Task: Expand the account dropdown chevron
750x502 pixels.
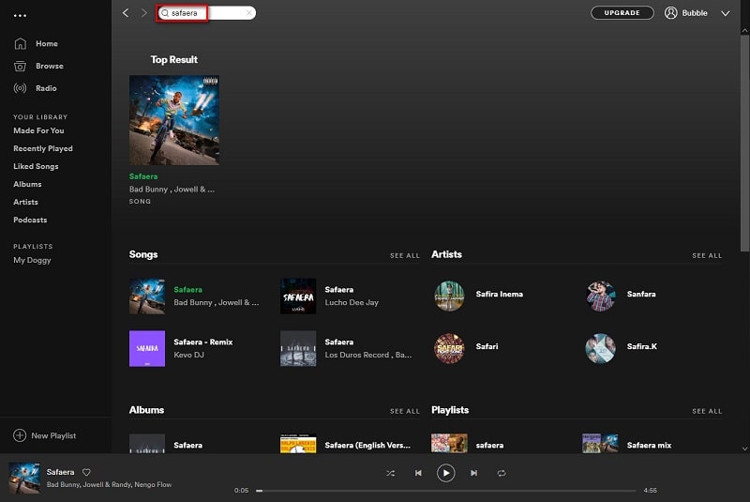Action: (x=725, y=13)
